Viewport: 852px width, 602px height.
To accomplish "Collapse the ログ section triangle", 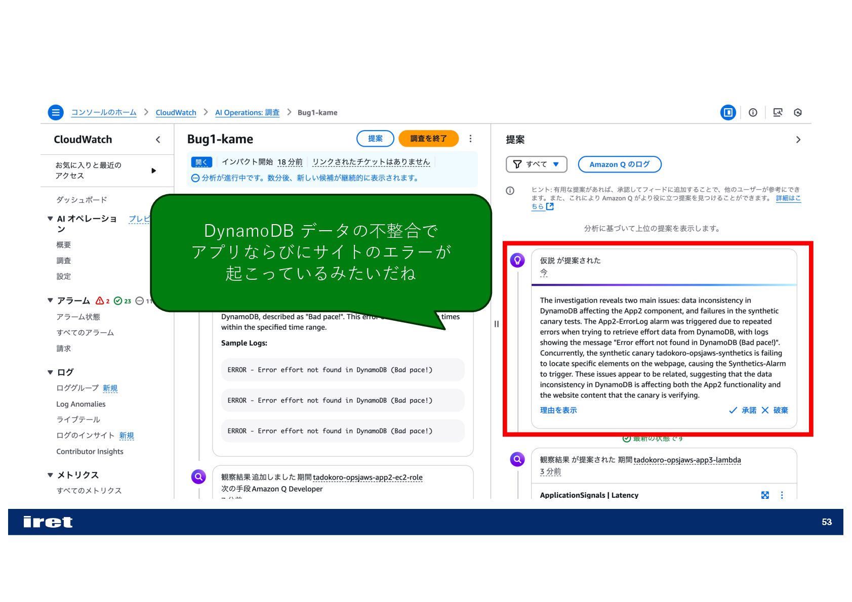I will click(50, 372).
